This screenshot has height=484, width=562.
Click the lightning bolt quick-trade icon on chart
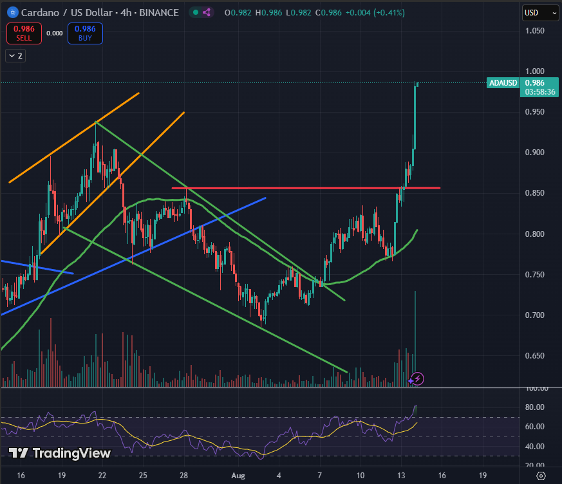coord(417,379)
